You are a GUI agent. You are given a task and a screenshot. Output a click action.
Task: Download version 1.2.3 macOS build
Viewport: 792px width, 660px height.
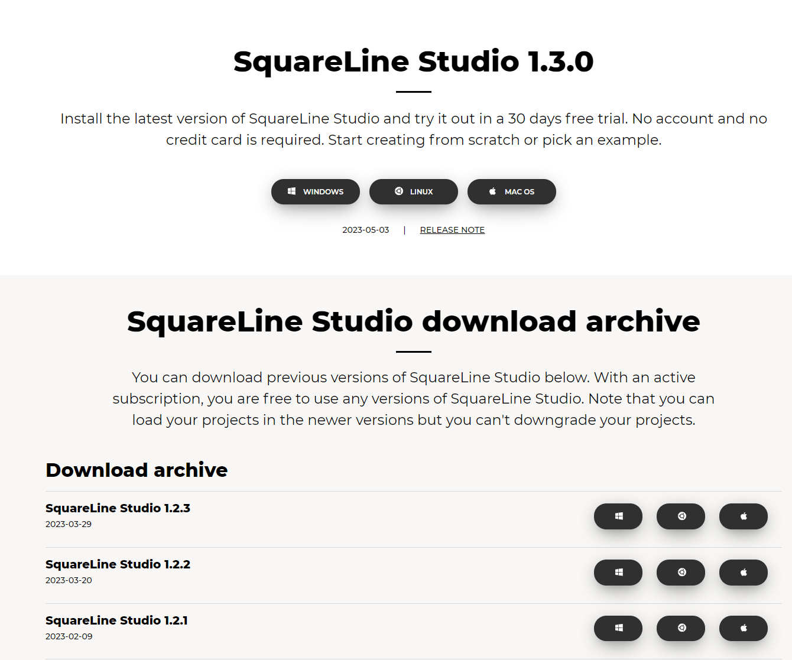coord(744,516)
